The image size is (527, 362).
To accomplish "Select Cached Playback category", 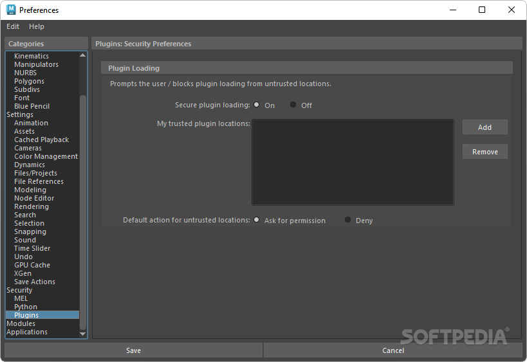I will point(42,140).
